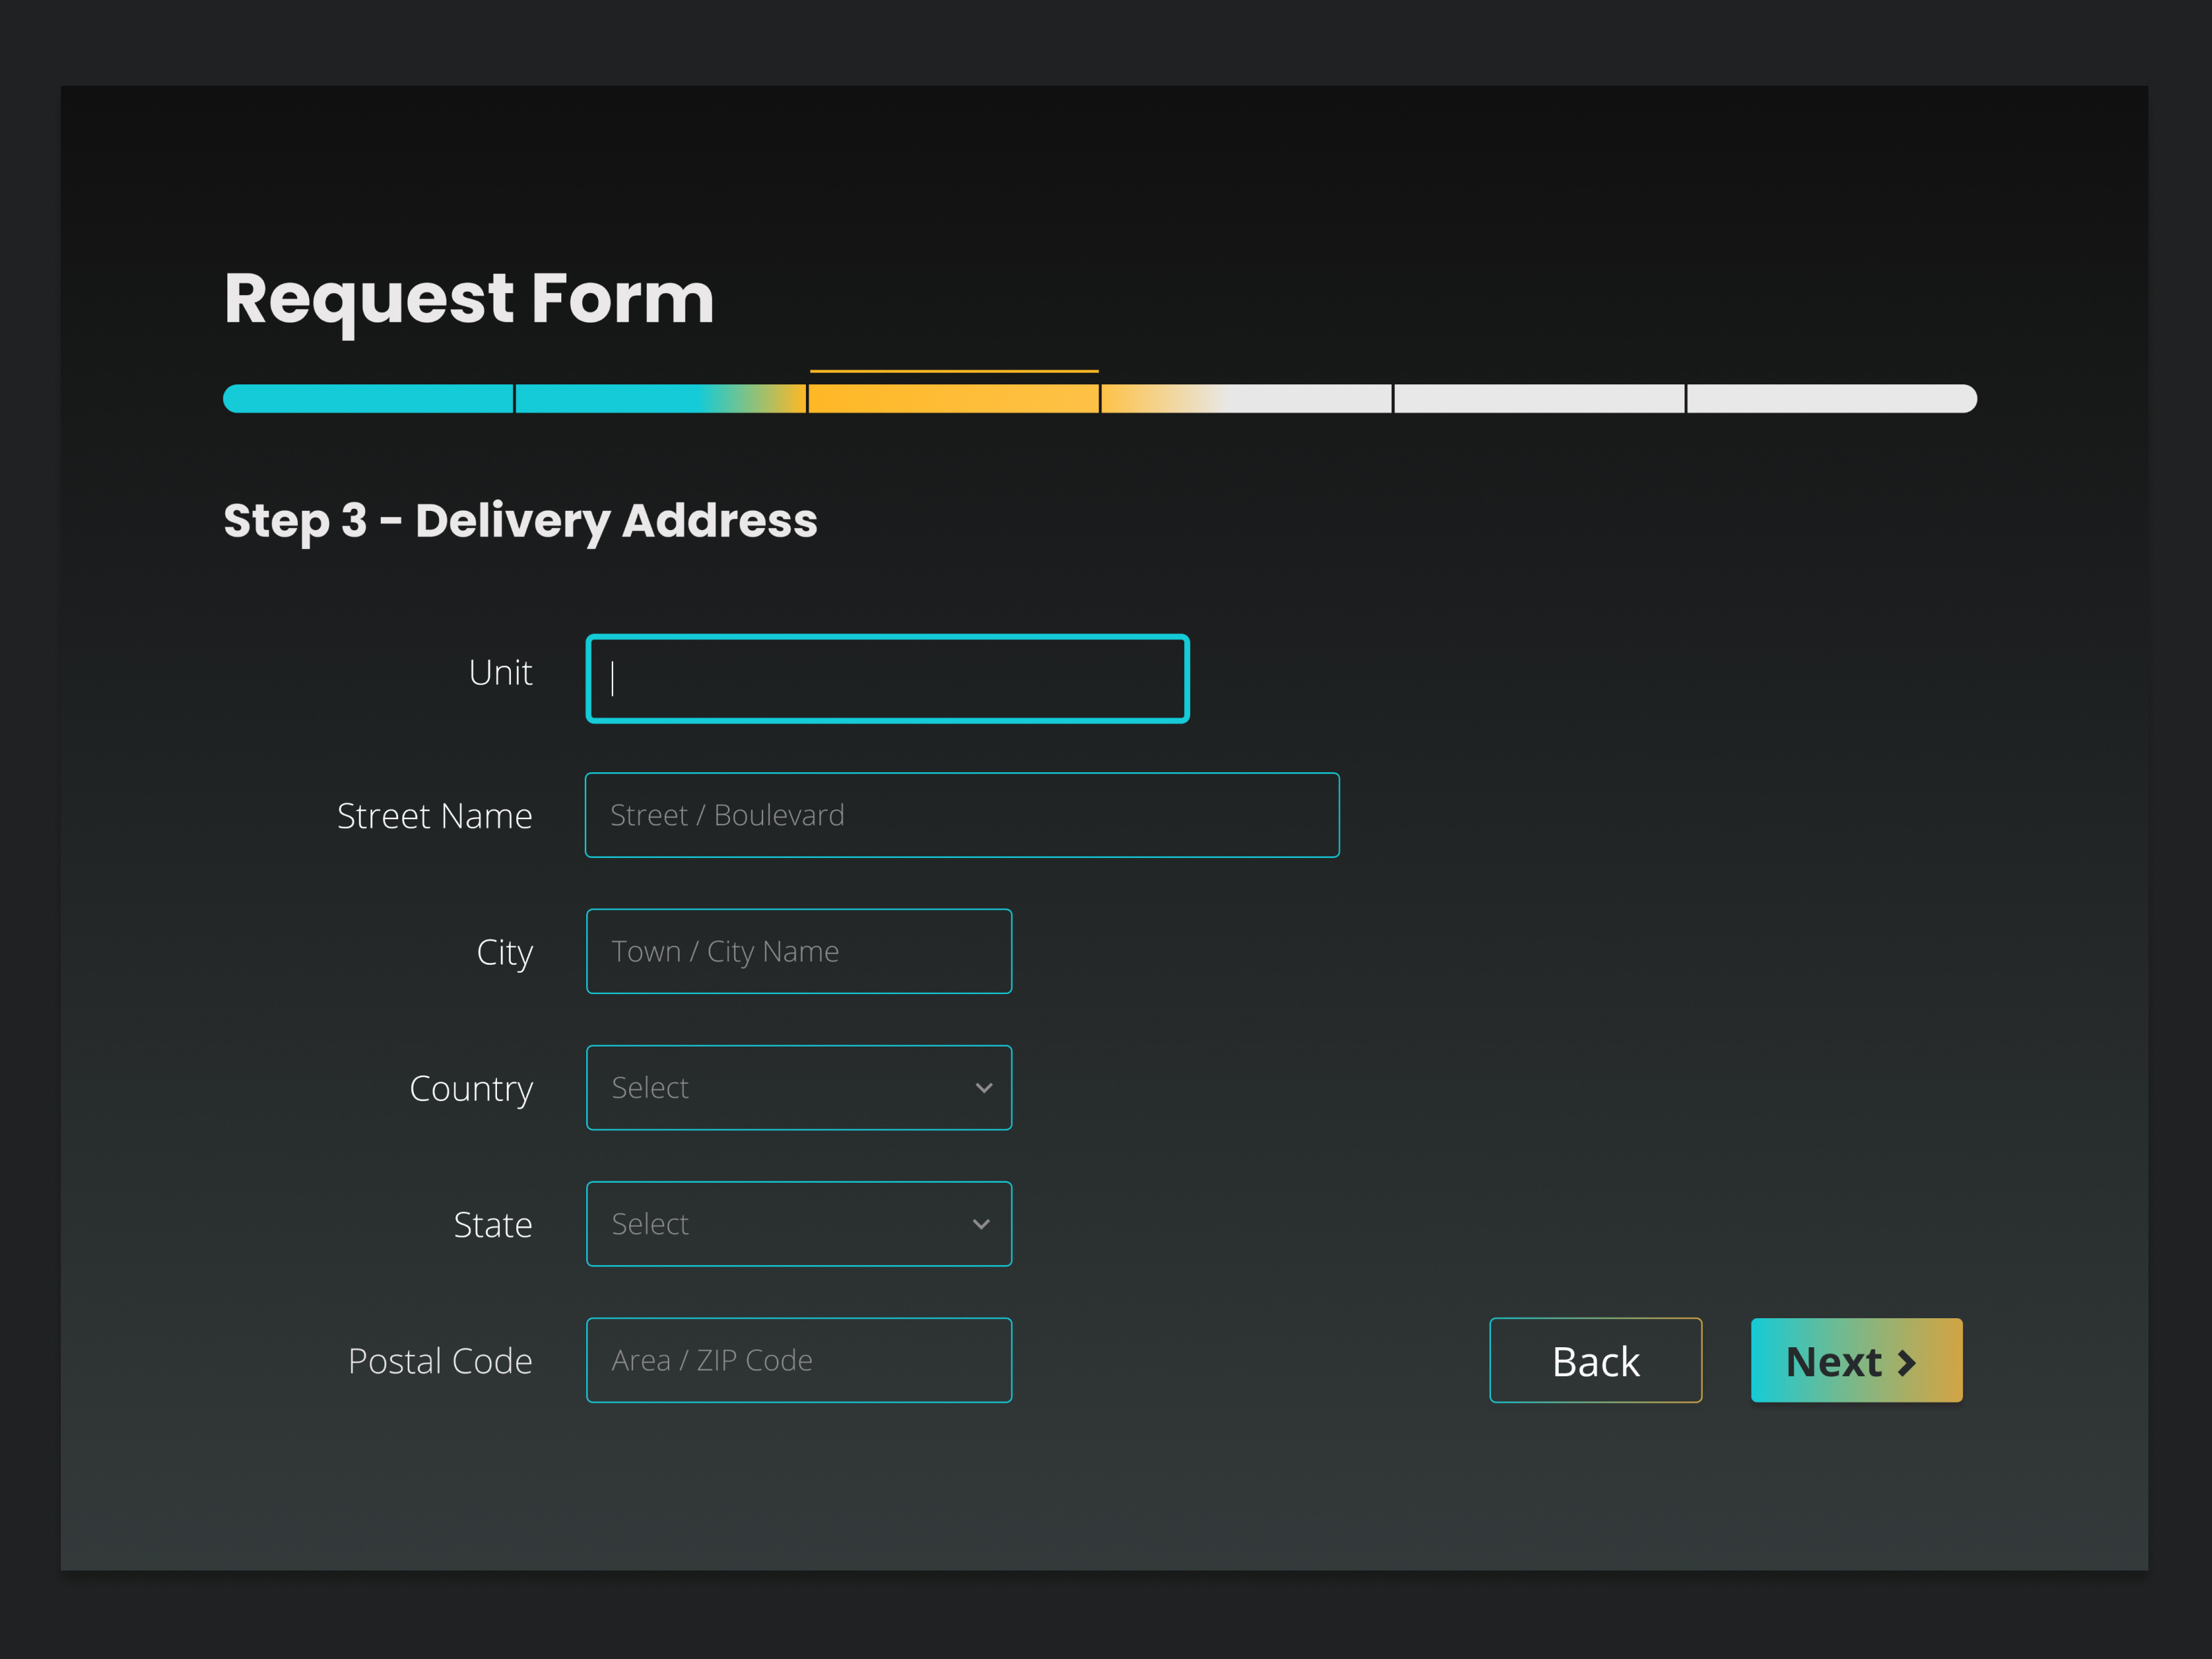Expand the State select dropdown
2212x1659 pixels.
click(x=780, y=1224)
